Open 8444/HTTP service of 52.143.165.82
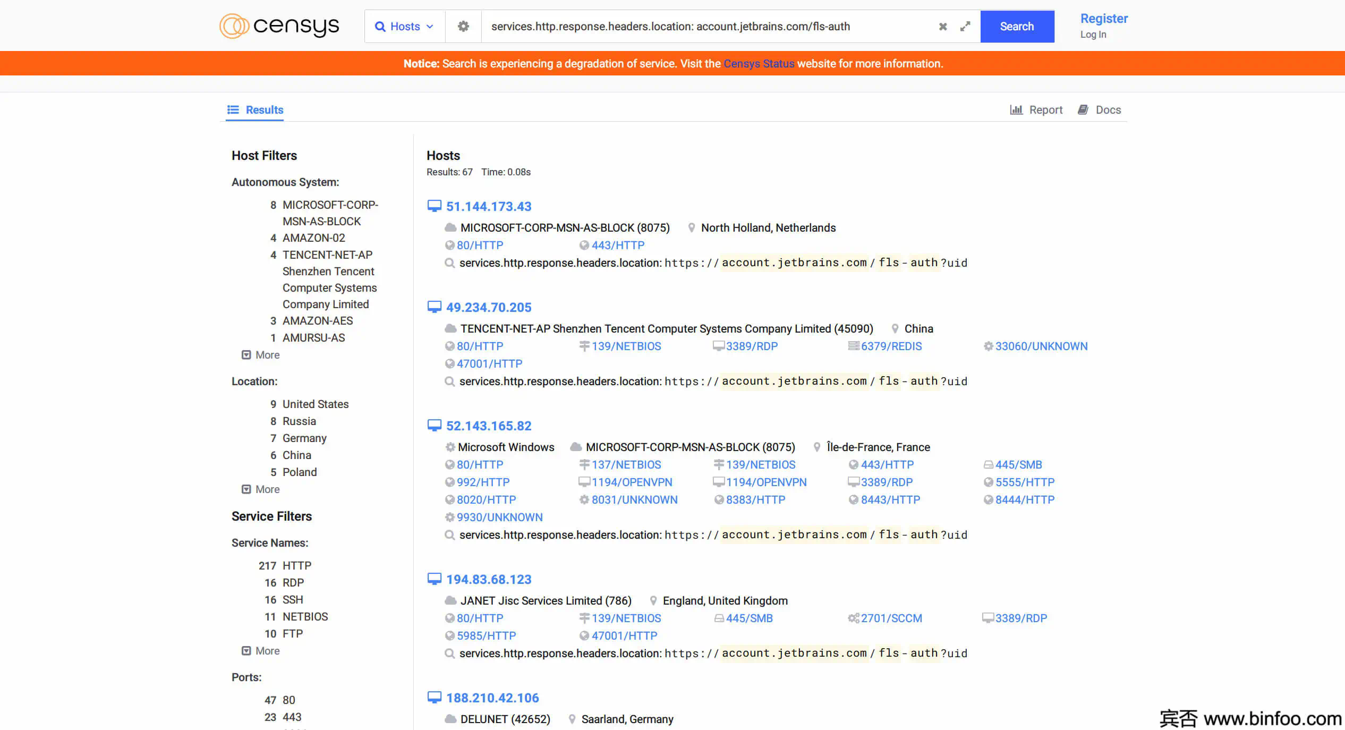The width and height of the screenshot is (1345, 730). click(1025, 500)
